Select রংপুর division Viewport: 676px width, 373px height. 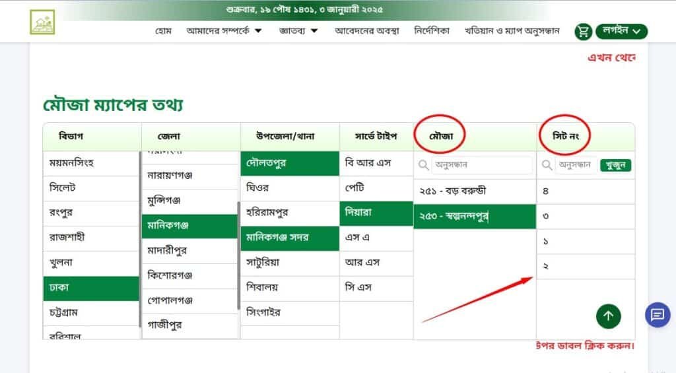coord(91,213)
